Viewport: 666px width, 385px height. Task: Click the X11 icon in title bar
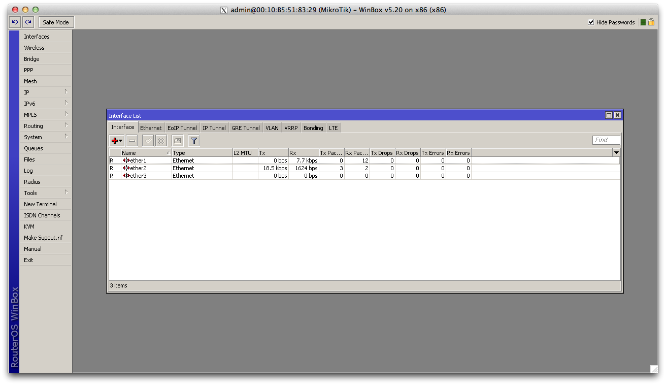click(x=224, y=10)
